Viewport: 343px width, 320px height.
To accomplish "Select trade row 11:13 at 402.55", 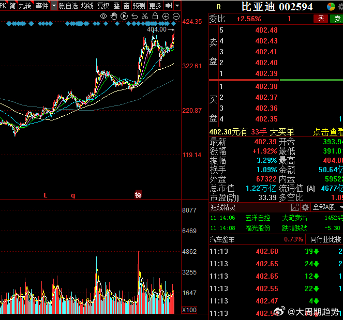I will tap(276, 289).
